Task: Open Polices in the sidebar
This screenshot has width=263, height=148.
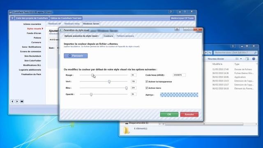Action: (x=37, y=38)
